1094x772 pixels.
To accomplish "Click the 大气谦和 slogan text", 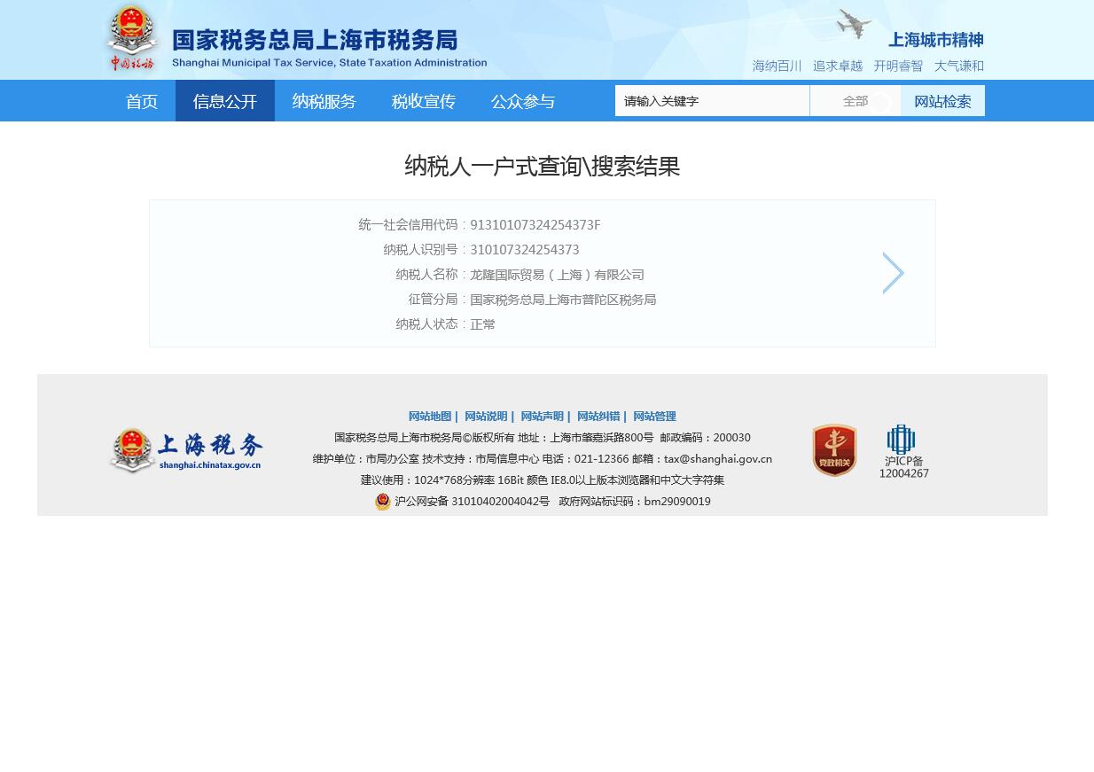I will 959,66.
